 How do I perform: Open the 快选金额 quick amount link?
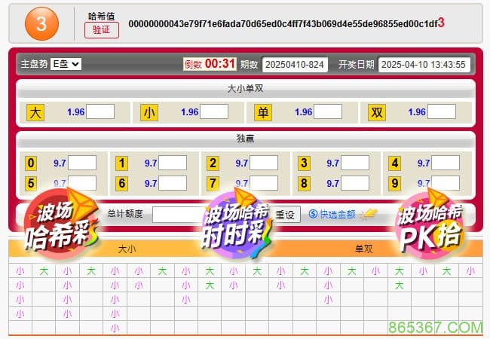point(338,214)
